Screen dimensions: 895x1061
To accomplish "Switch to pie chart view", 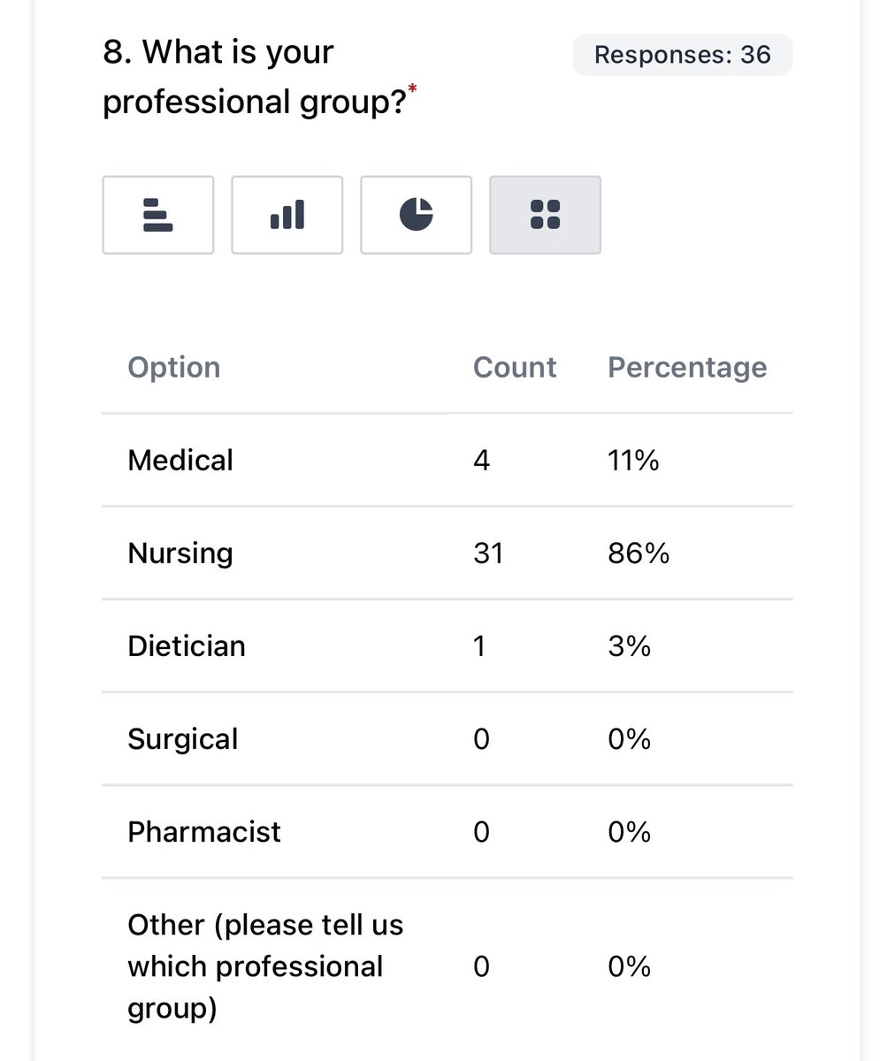I will [416, 215].
